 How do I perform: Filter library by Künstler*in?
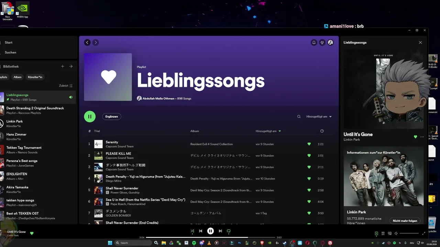(x=35, y=77)
